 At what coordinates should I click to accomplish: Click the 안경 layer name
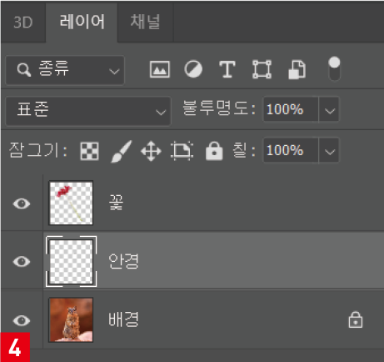pos(123,261)
